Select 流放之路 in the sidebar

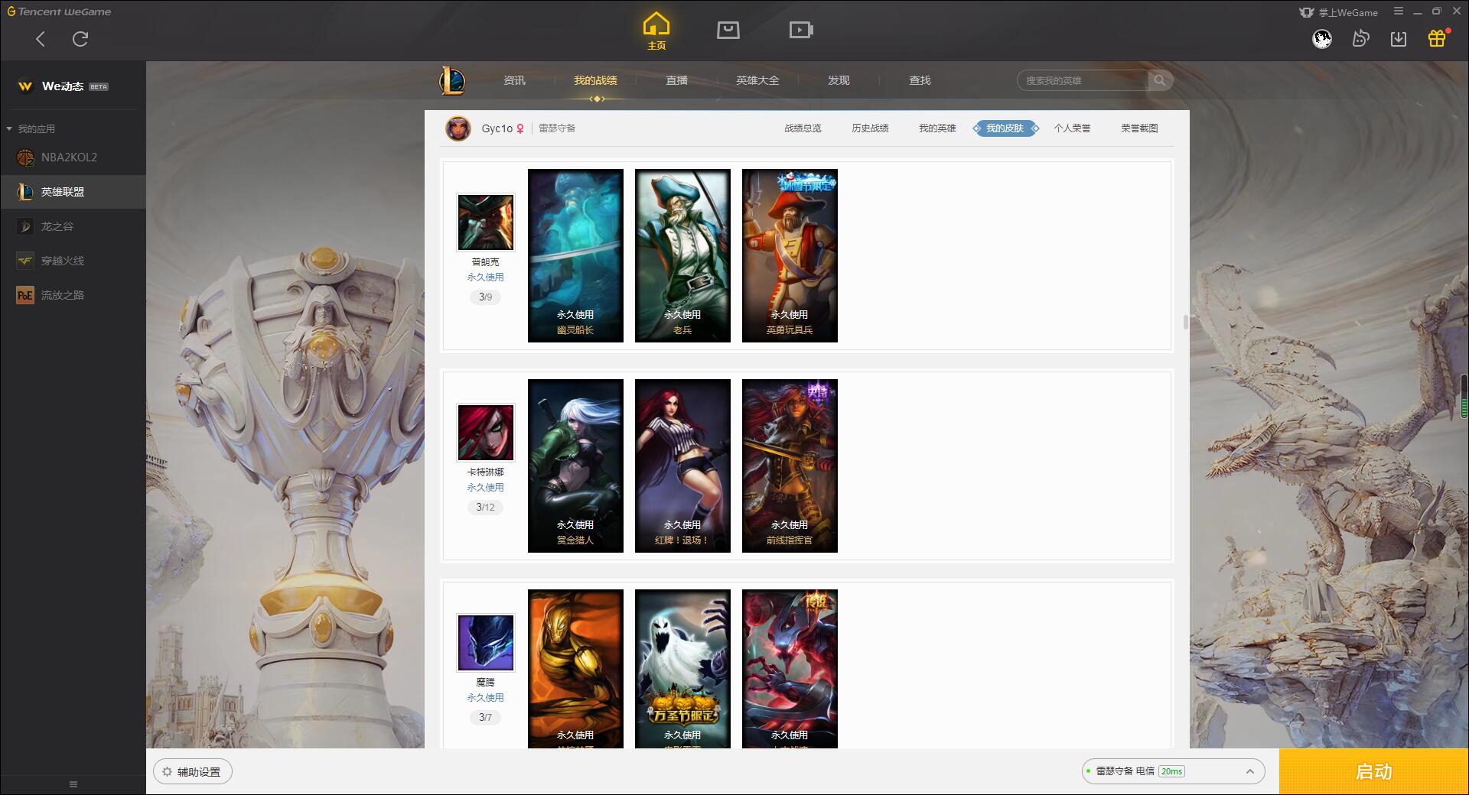click(73, 295)
